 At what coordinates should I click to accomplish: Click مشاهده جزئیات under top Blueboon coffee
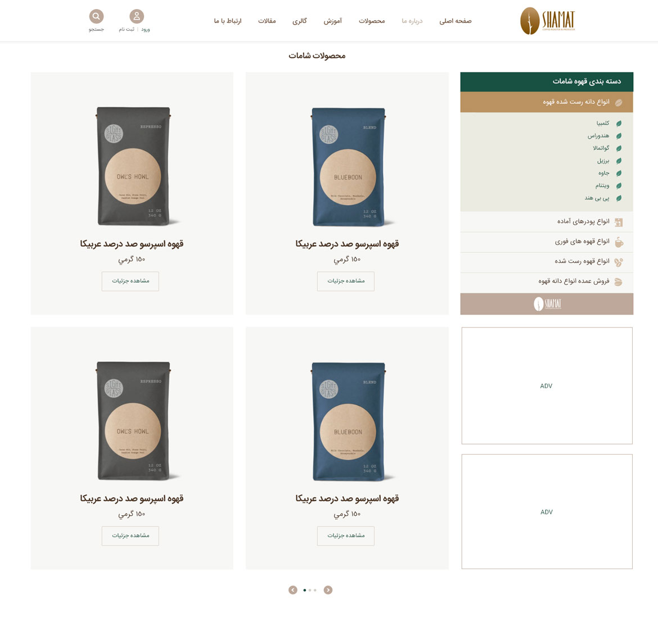click(x=346, y=281)
